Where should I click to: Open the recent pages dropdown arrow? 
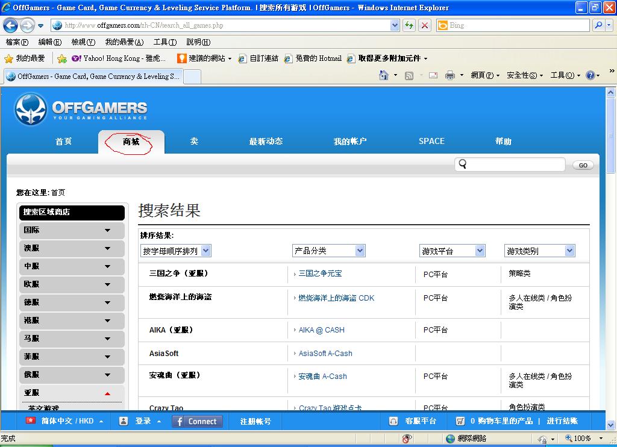point(40,26)
